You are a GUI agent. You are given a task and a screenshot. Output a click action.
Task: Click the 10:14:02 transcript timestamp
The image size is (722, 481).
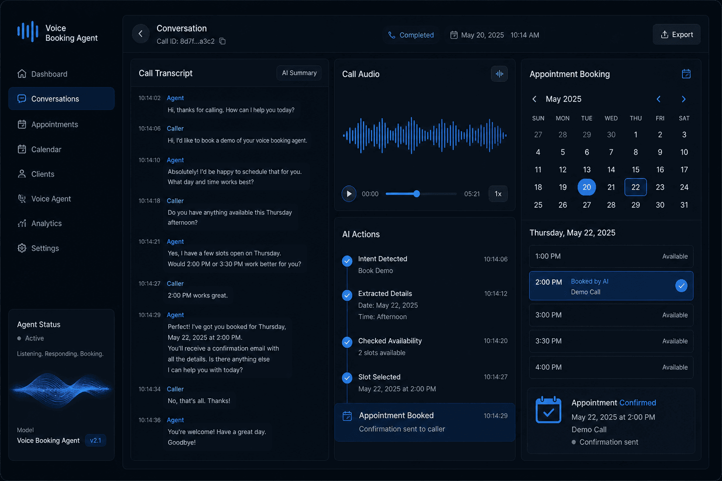tap(149, 98)
